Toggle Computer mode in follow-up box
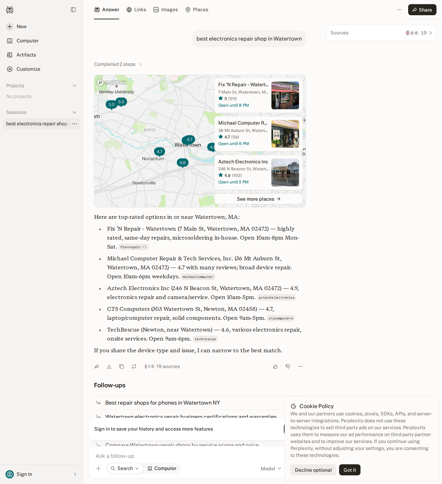442x484 pixels. [162, 468]
